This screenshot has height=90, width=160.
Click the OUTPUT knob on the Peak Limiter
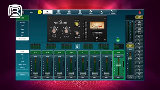coord(66,31)
